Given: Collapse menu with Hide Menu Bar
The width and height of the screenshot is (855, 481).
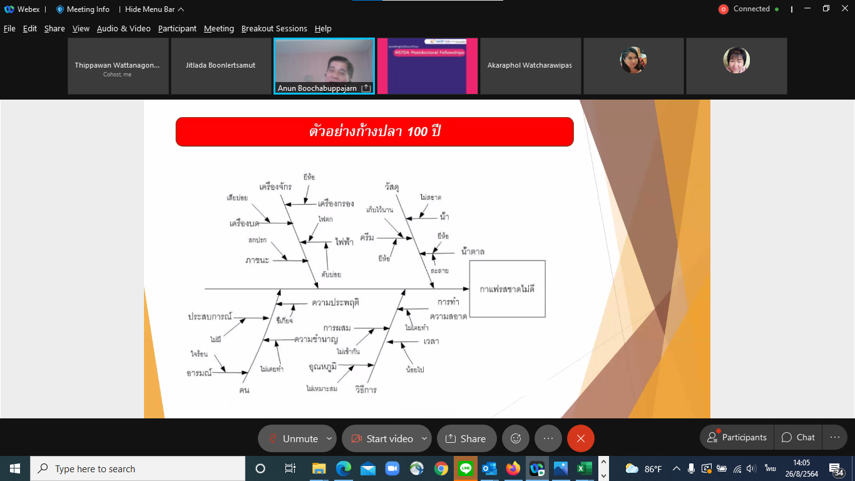Looking at the screenshot, I should pos(154,9).
